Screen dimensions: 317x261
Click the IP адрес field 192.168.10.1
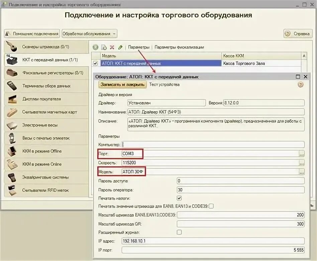coord(213,241)
